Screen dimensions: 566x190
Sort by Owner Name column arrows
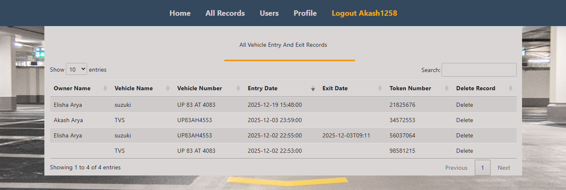point(105,88)
